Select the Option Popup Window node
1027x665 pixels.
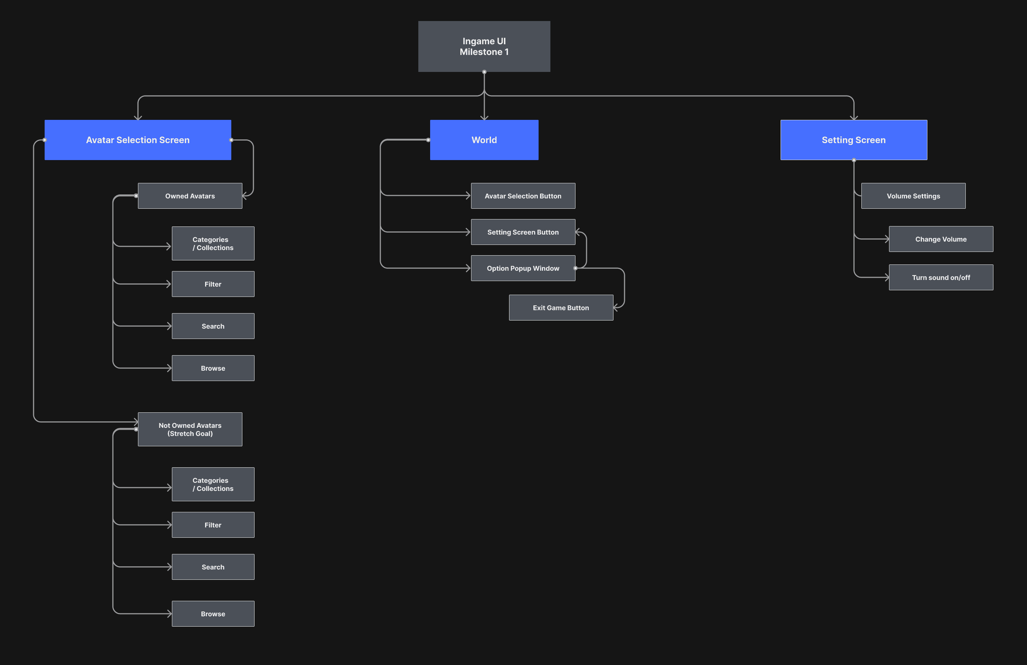pyautogui.click(x=523, y=269)
